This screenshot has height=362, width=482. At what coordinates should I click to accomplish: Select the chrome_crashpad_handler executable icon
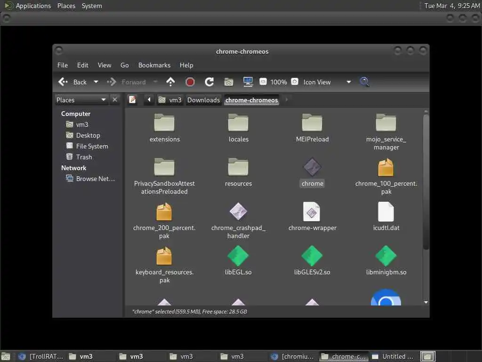[x=238, y=212]
